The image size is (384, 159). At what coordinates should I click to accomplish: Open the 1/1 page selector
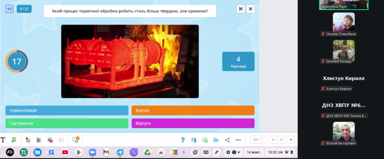pos(258,140)
